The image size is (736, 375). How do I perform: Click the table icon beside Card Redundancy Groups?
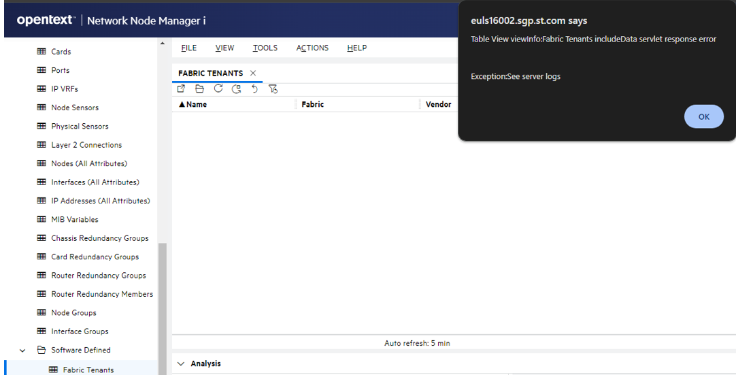(x=41, y=257)
